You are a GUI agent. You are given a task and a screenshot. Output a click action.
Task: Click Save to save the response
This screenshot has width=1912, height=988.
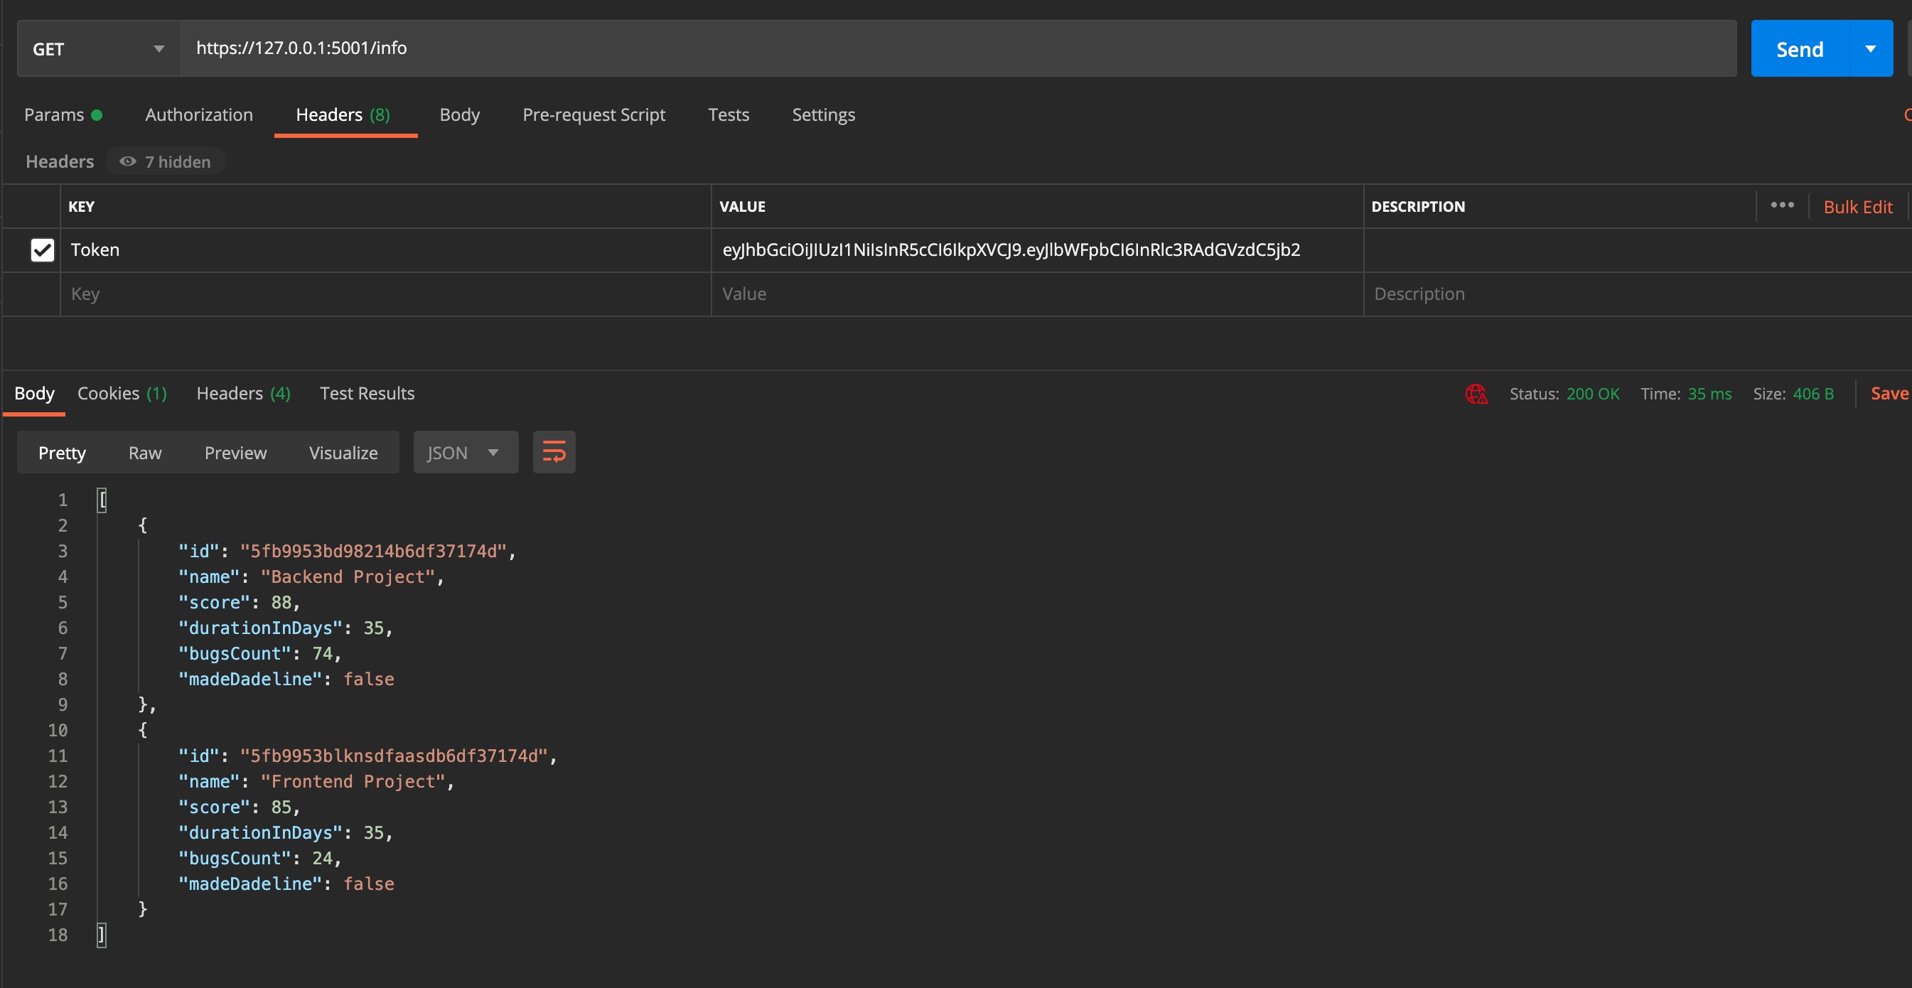(1889, 393)
